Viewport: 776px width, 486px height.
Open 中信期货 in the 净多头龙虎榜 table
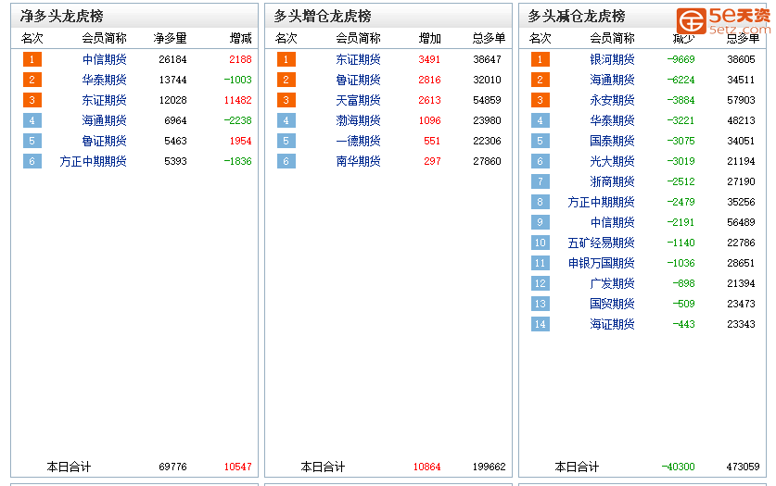[x=105, y=60]
